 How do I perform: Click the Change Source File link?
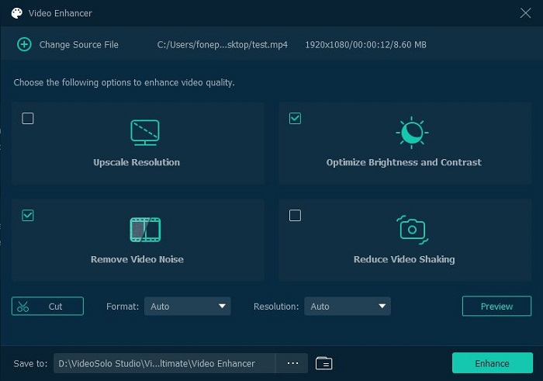coord(78,45)
